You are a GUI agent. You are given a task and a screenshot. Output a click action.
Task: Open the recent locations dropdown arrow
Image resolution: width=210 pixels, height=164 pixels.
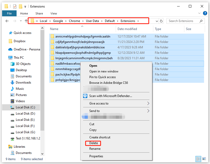pos(21,21)
